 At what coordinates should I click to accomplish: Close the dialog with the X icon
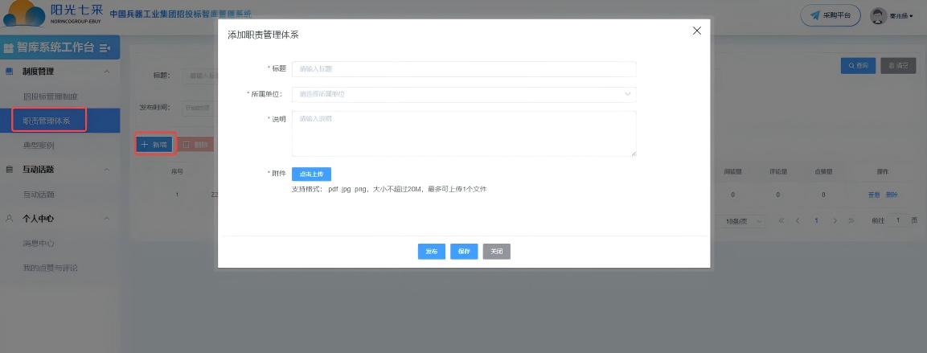(696, 31)
